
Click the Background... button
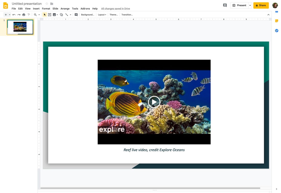[88, 15]
